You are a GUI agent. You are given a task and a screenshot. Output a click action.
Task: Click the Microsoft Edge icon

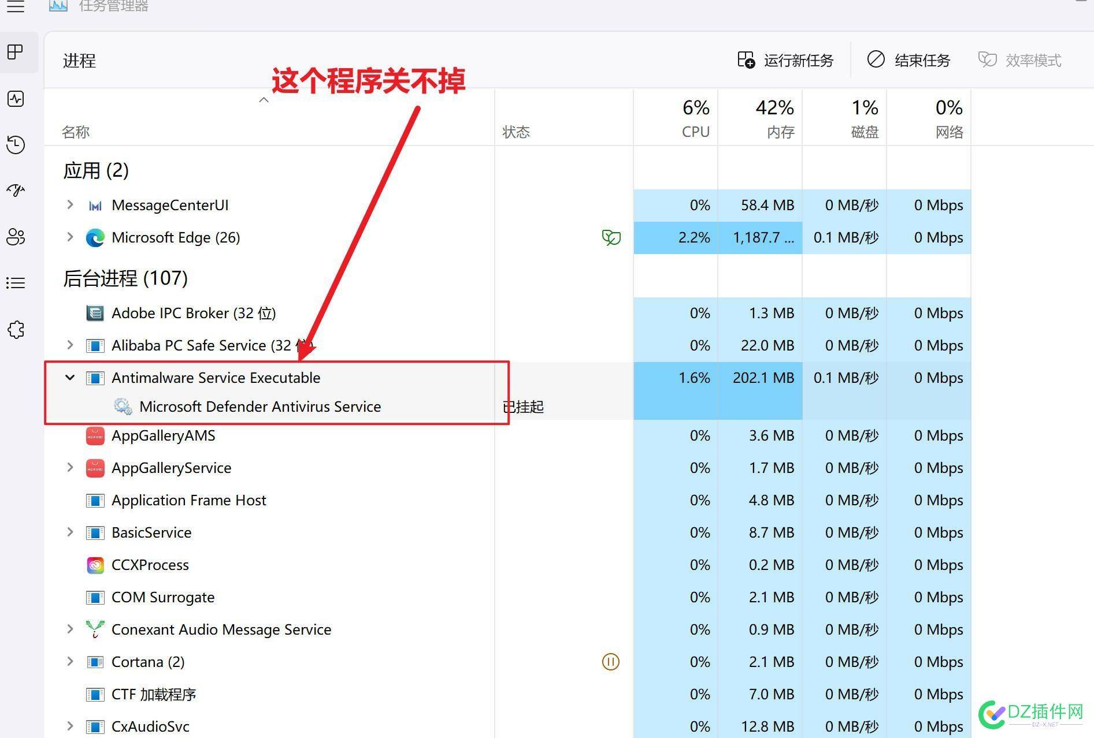(x=95, y=237)
